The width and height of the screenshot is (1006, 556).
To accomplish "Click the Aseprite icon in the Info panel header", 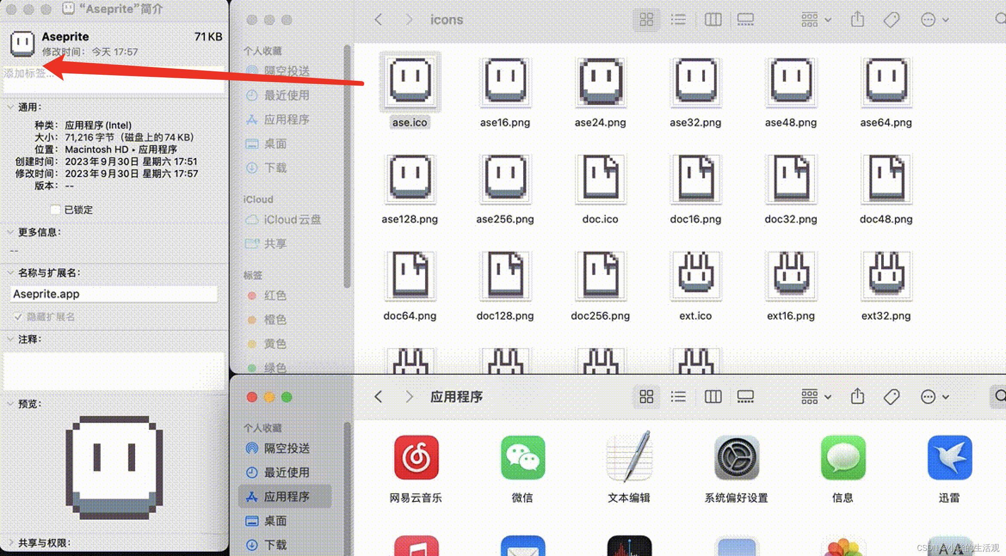I will 22,43.
